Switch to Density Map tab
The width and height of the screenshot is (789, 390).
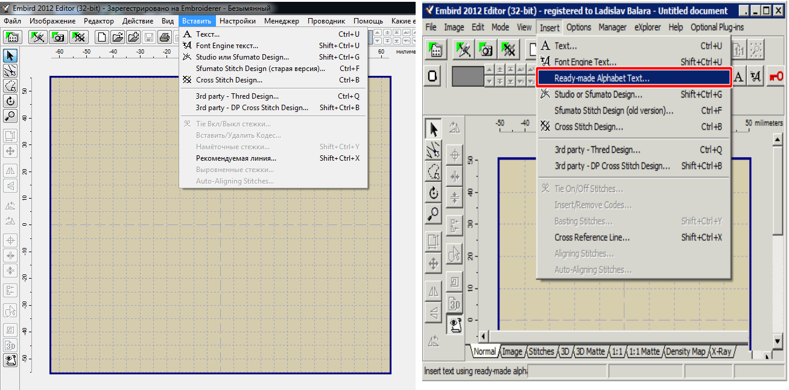[685, 352]
